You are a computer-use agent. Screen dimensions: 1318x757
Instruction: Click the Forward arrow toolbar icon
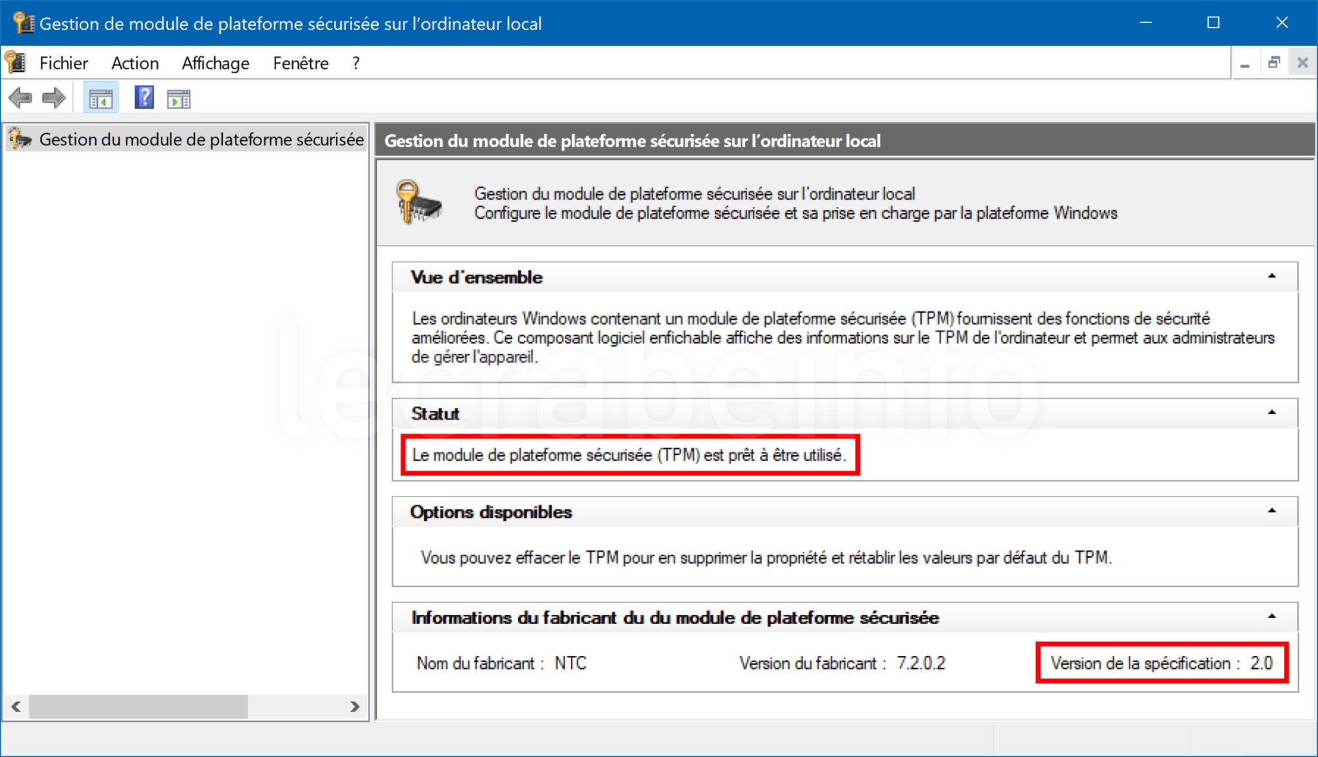[x=54, y=98]
